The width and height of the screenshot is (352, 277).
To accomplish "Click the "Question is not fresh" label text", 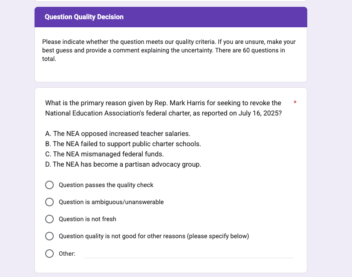I will click(87, 219).
